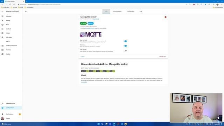Click the notifications count badge
224x126 pixels.
(x=20, y=114)
